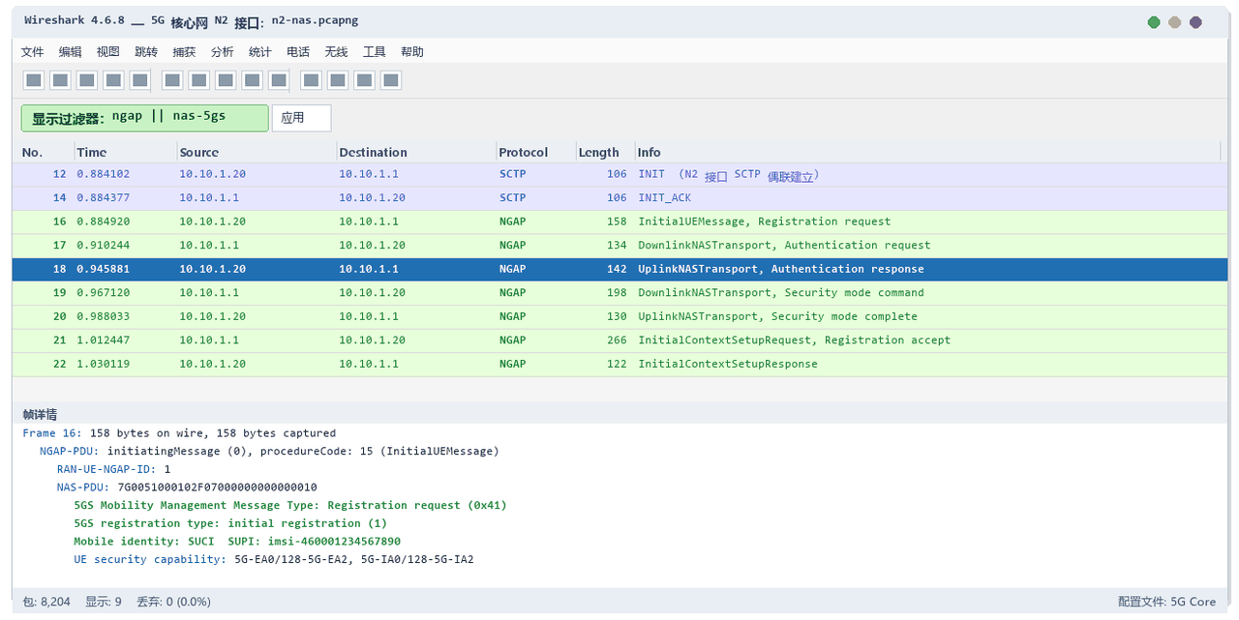The width and height of the screenshot is (1239, 620).
Task: Select the UplinkNASTransport, Authentication response packet
Action: (619, 269)
